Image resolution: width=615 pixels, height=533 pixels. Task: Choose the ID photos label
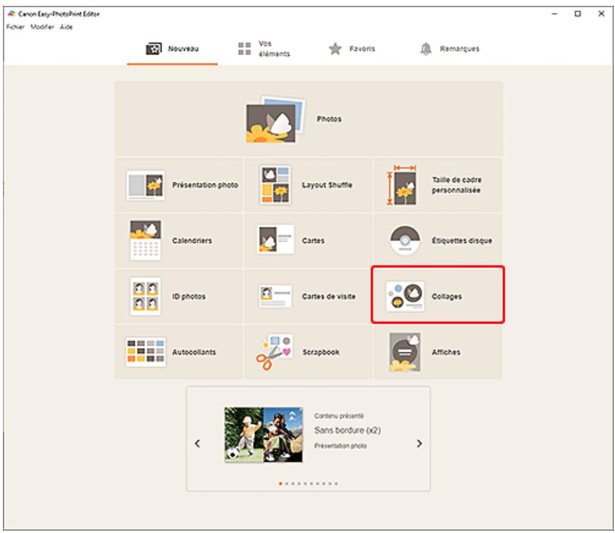189,296
